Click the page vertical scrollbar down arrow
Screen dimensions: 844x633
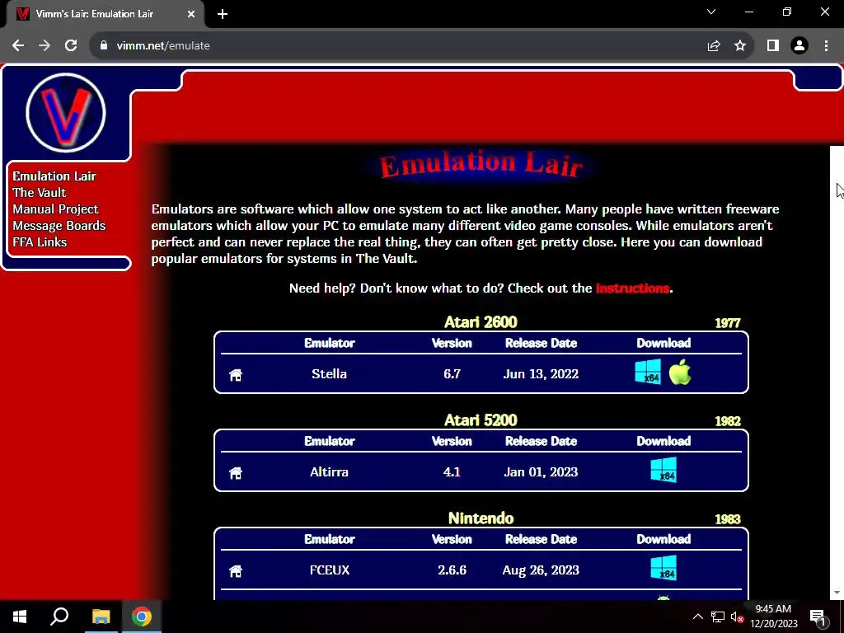[837, 593]
